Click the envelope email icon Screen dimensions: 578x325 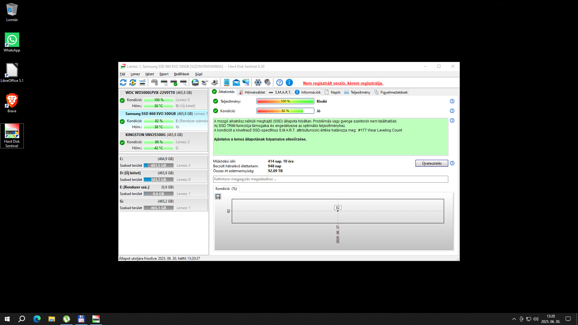coord(236,82)
